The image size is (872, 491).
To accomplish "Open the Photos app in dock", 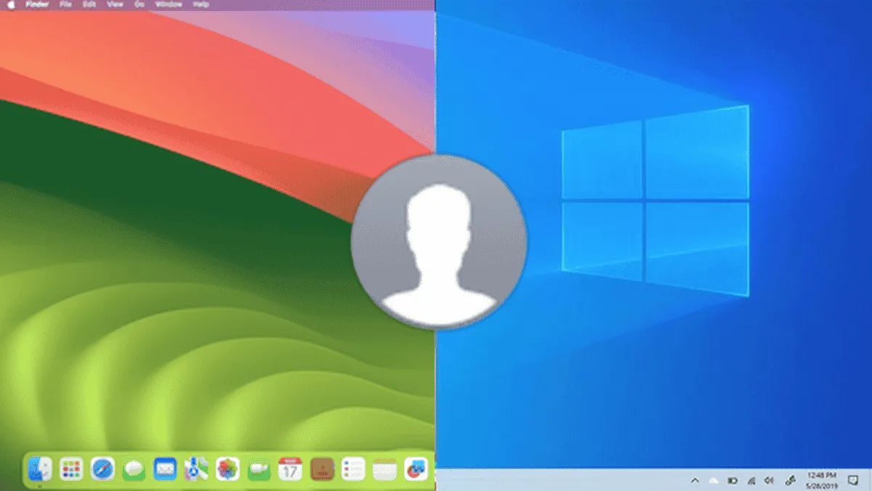I will [x=228, y=469].
